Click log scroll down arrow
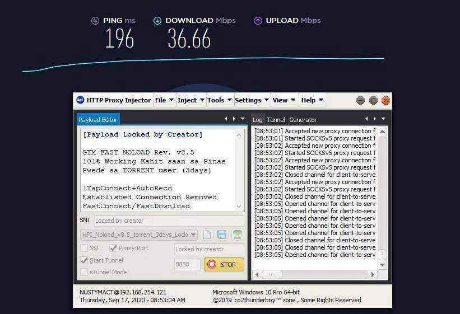 [382, 265]
